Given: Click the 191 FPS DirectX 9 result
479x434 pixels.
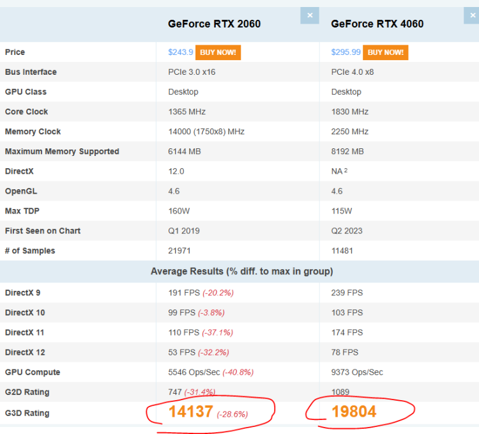Looking at the screenshot, I should coord(184,293).
